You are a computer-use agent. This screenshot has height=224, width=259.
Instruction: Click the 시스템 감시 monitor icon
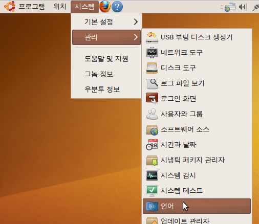[x=152, y=175]
